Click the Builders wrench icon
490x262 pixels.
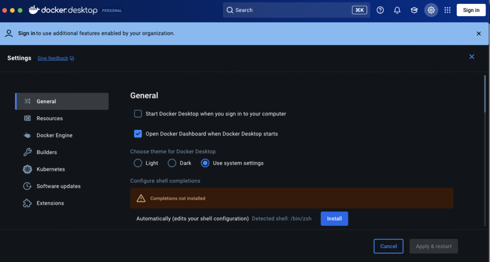(x=27, y=152)
